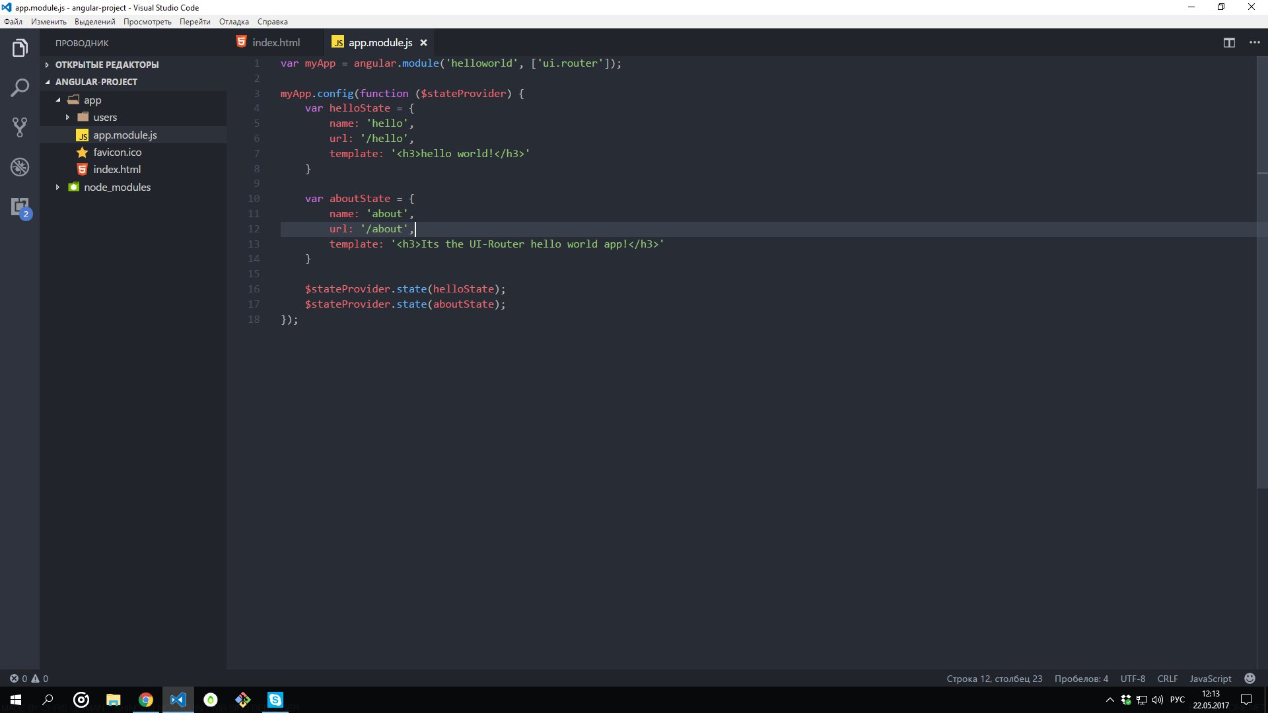Expand the users folder
This screenshot has height=713, width=1268.
pos(104,118)
